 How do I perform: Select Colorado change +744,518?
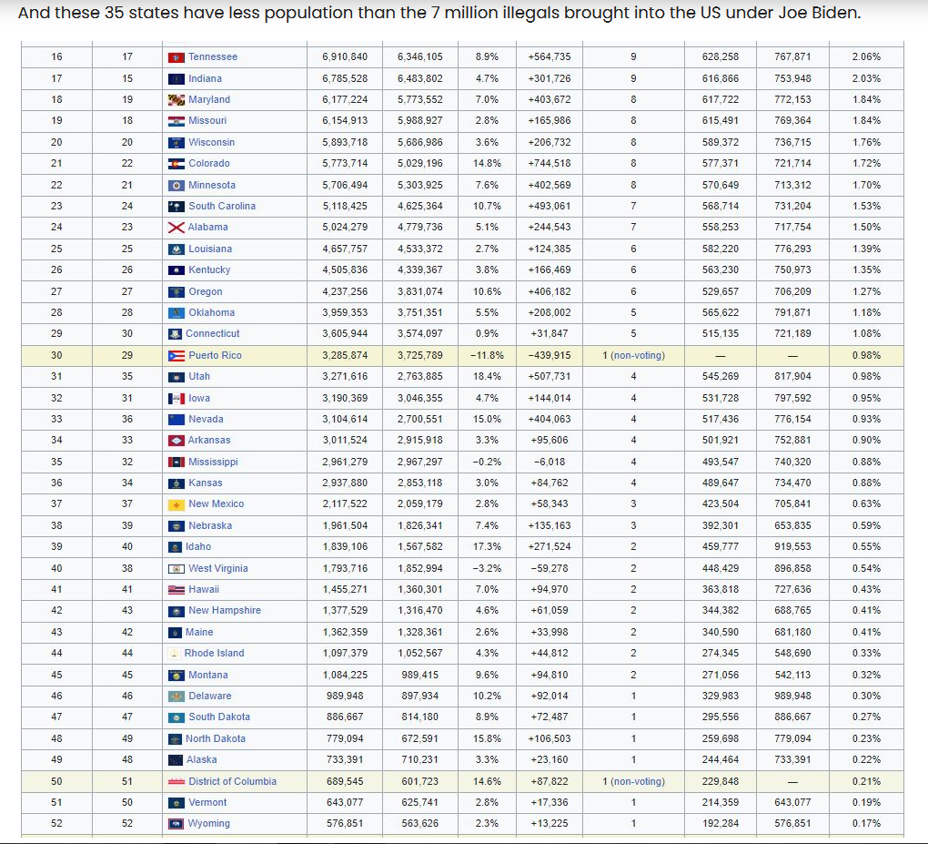pyautogui.click(x=550, y=164)
